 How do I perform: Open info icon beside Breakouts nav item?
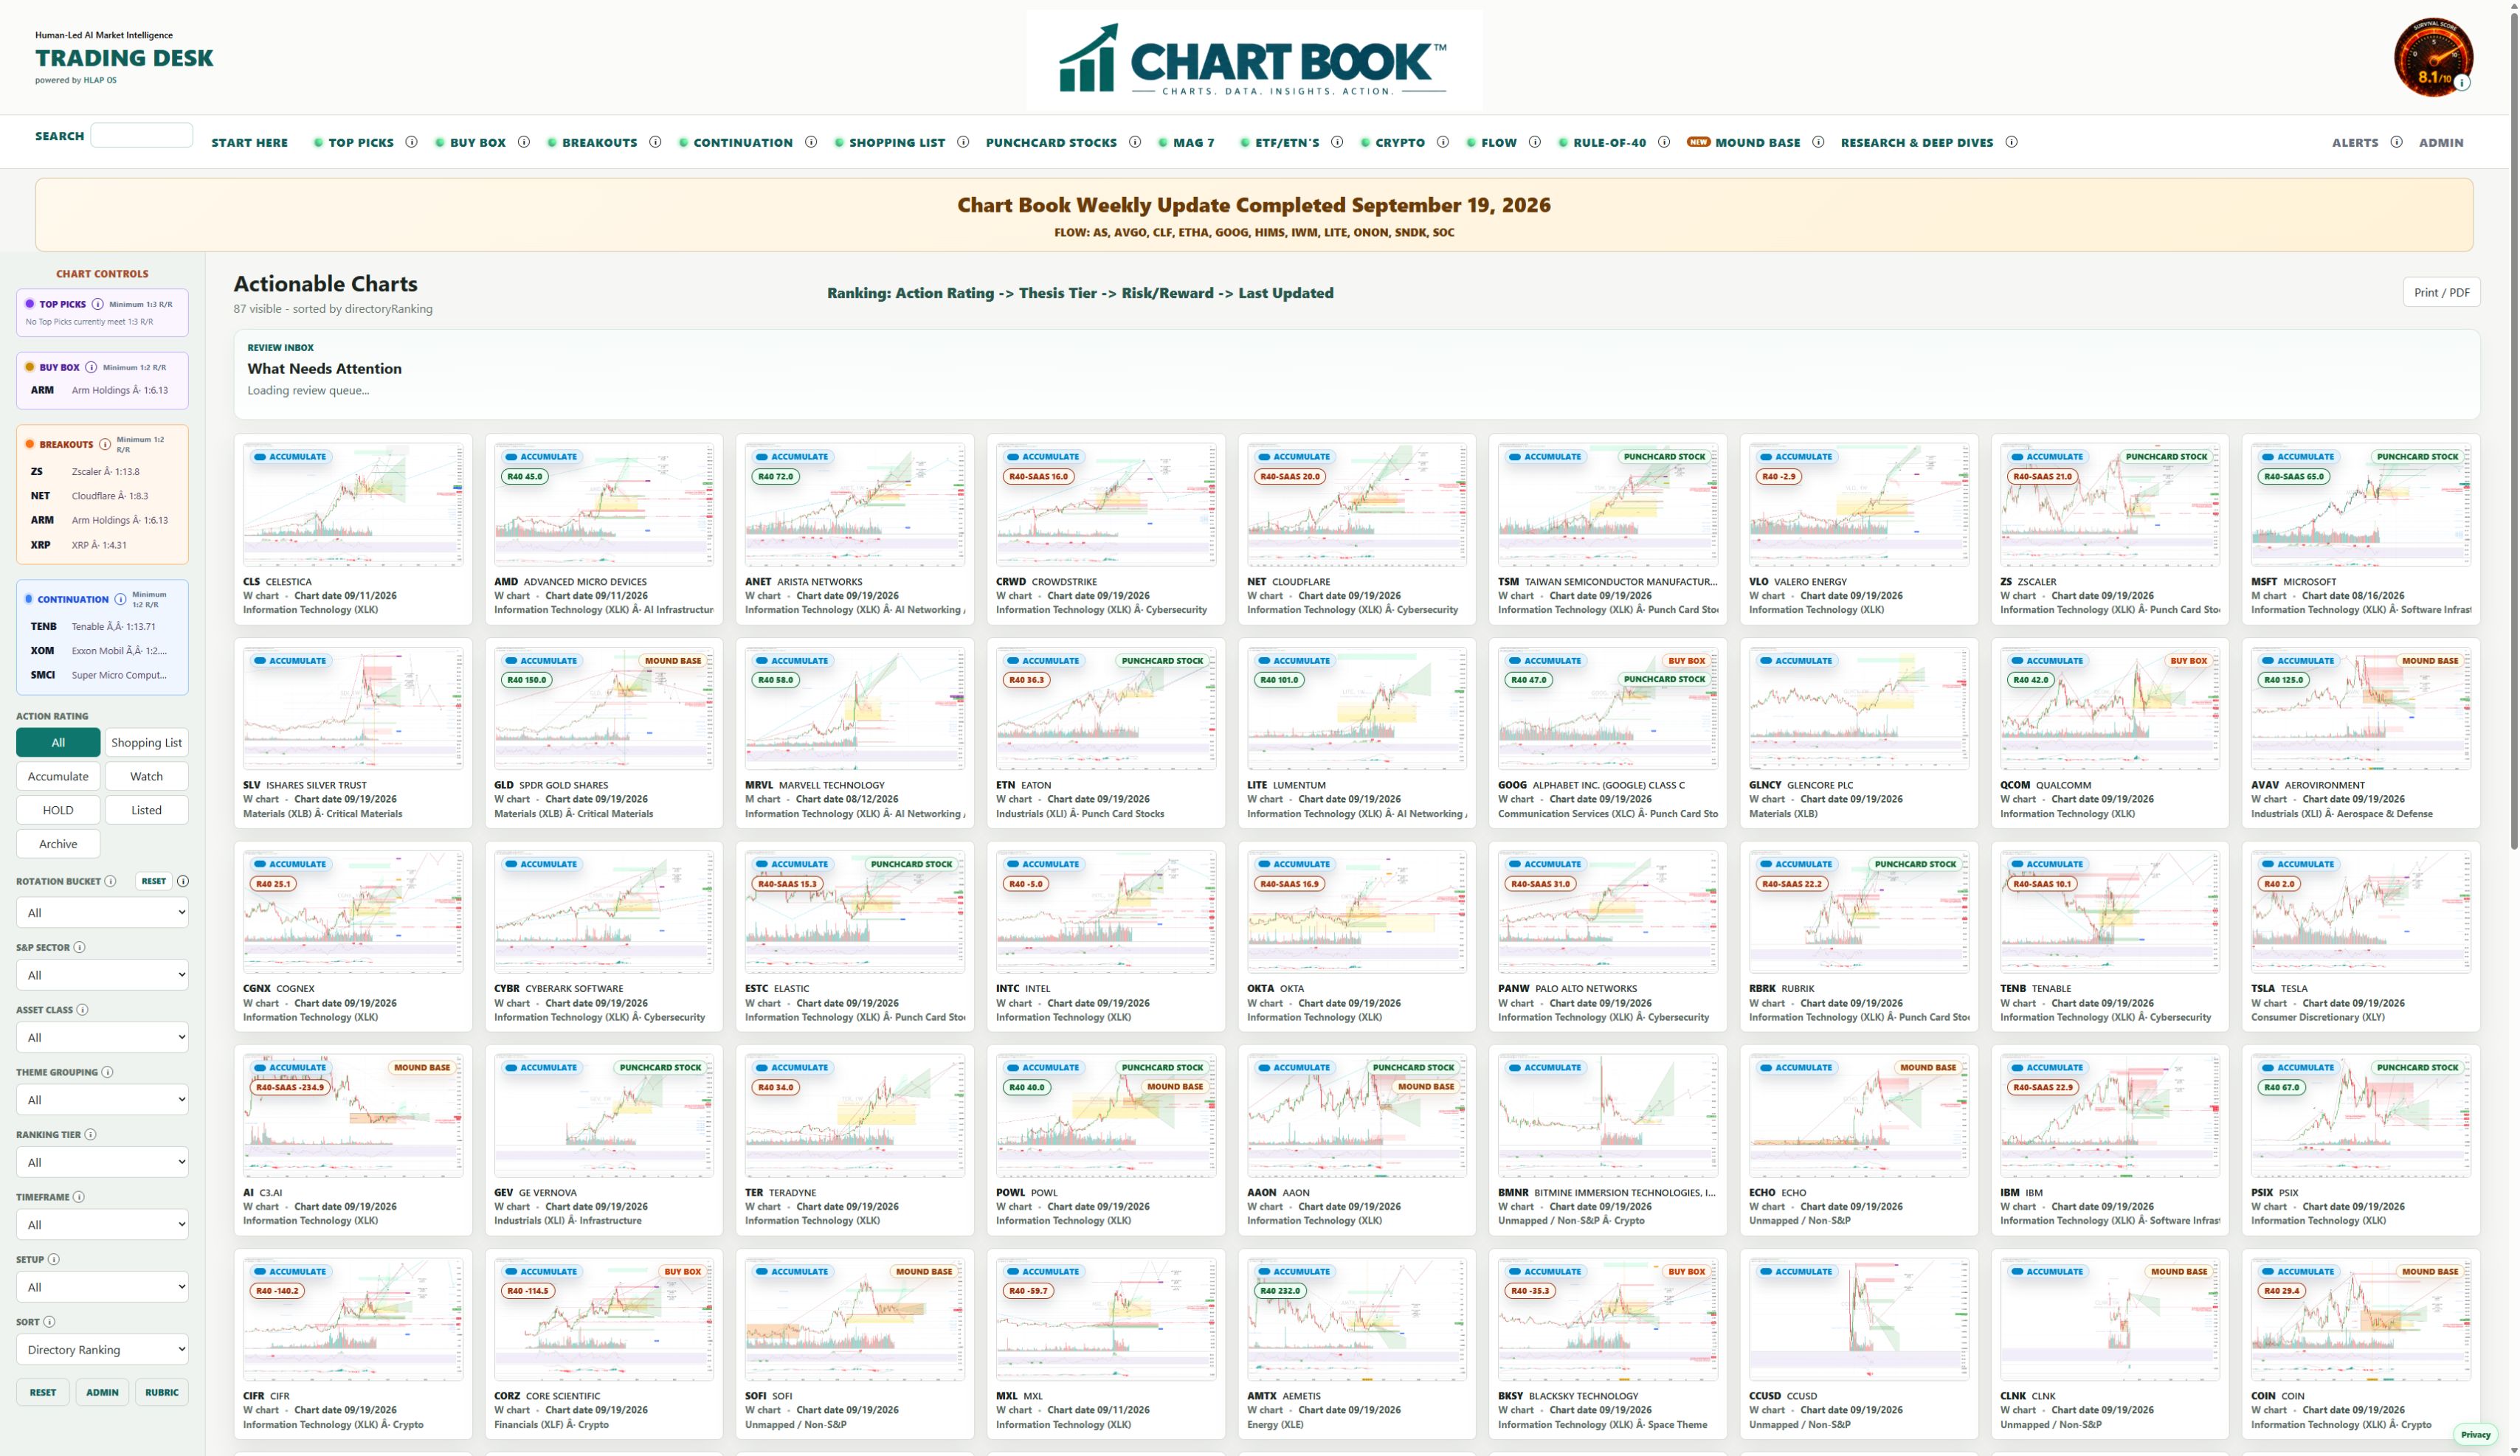point(655,142)
